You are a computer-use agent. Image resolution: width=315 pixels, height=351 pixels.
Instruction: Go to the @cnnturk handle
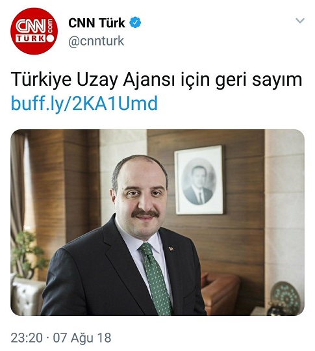tap(96, 41)
